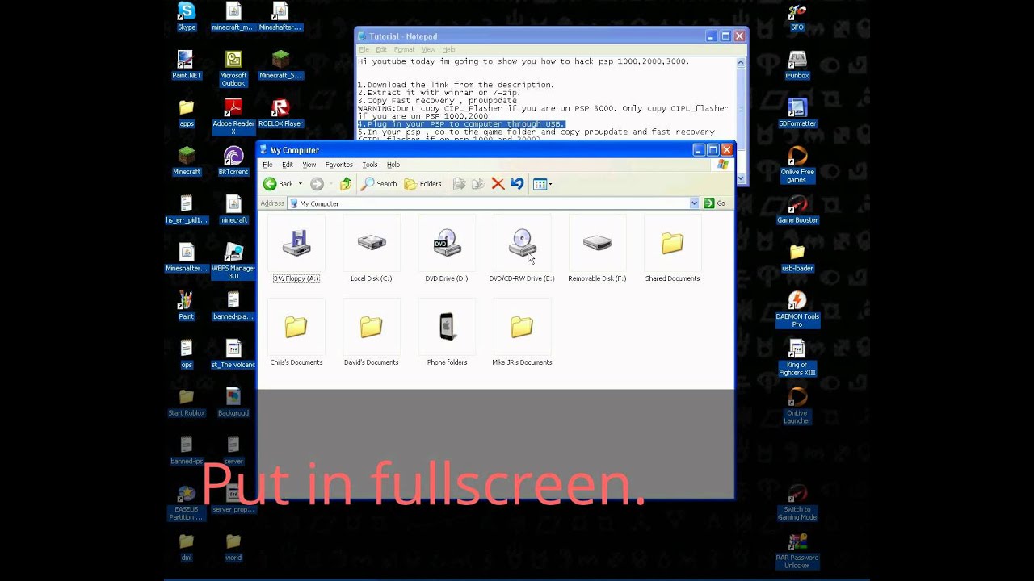Click the Notepad Tutorial window title bar
Screen dimensions: 1034x581
[x=529, y=36]
